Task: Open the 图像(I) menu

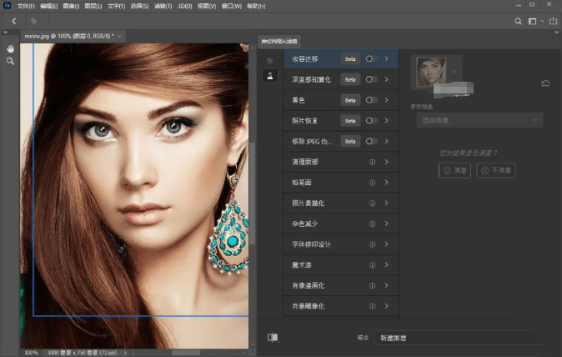Action: coord(71,6)
